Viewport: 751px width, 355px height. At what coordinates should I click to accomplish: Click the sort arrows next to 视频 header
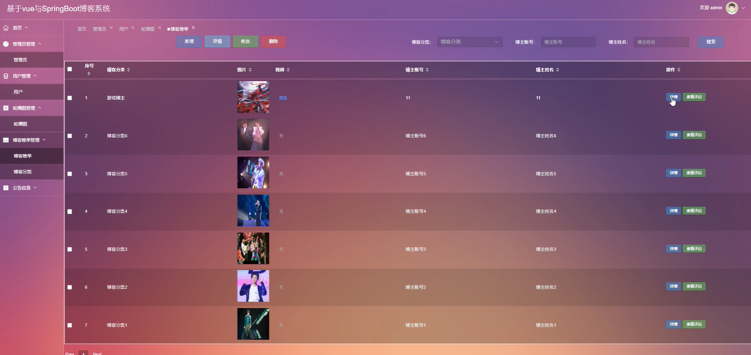point(288,70)
